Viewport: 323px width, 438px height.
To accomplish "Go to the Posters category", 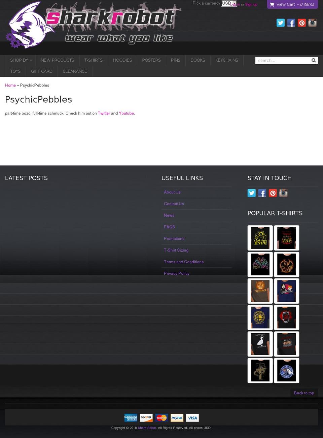I will (151, 60).
